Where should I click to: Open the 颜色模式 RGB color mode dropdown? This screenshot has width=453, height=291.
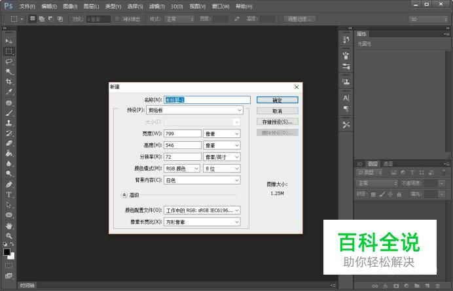[x=182, y=168]
